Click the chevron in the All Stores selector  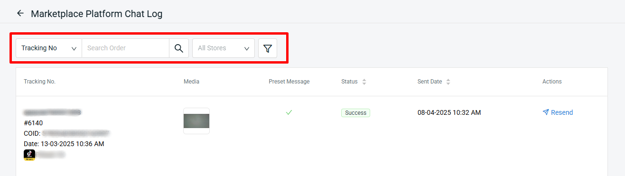click(x=247, y=48)
